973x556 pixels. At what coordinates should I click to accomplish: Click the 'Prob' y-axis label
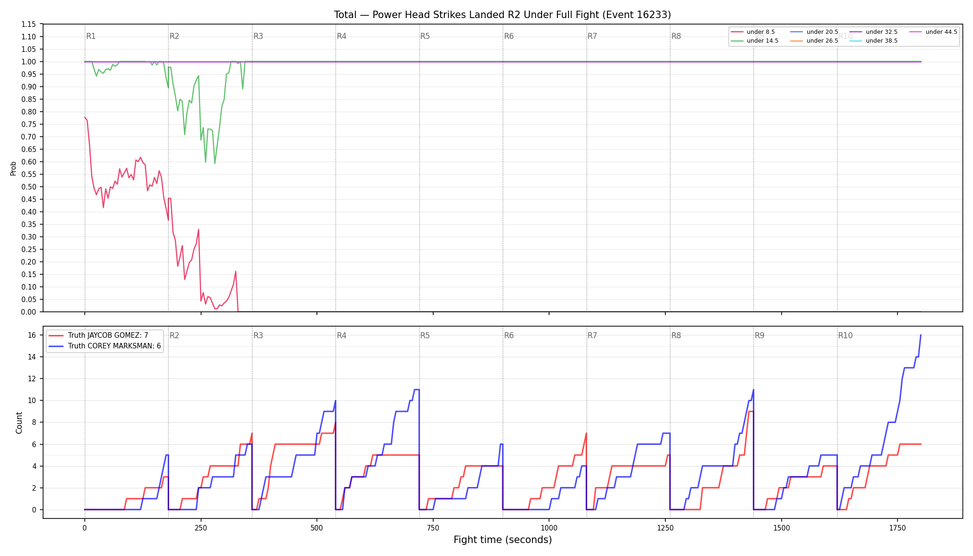[x=13, y=168]
